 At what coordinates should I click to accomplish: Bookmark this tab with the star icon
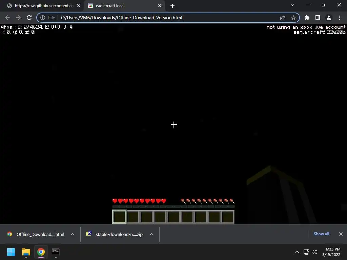point(293,18)
